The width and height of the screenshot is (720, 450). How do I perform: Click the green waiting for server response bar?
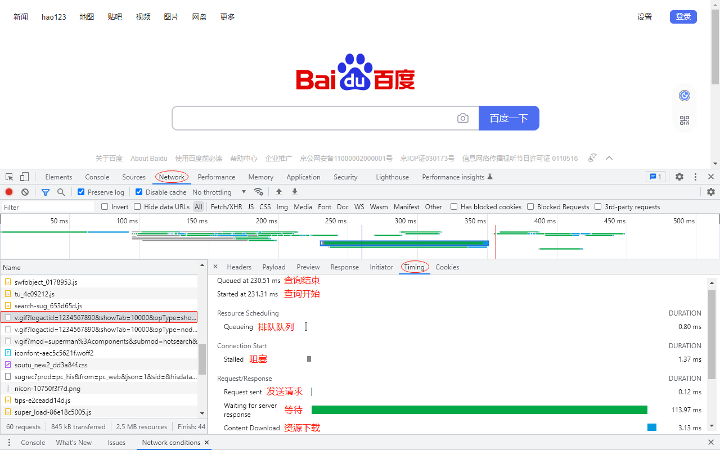click(479, 410)
